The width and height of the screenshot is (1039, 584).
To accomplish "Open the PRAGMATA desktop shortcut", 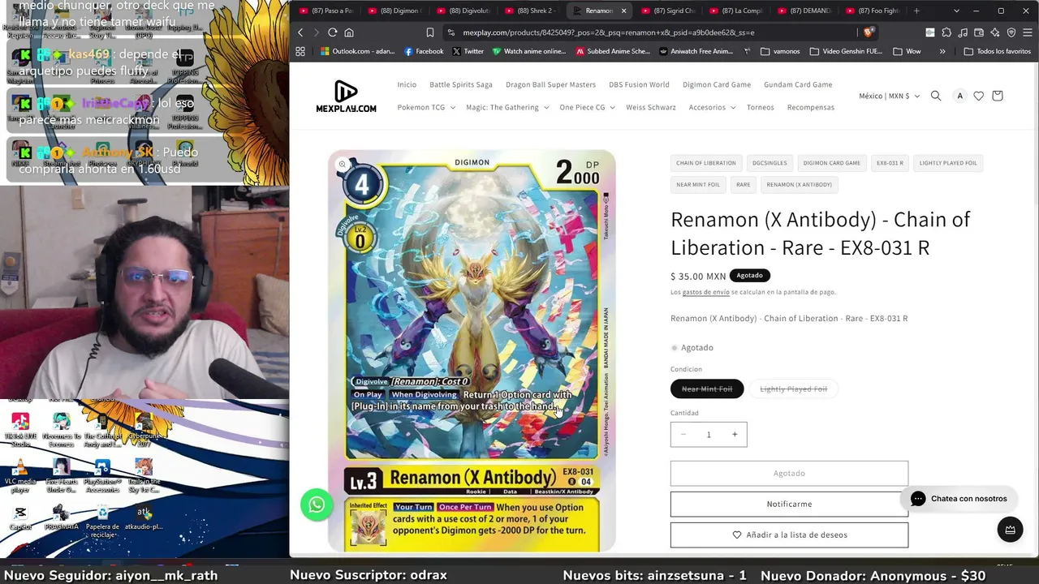I will (61, 518).
